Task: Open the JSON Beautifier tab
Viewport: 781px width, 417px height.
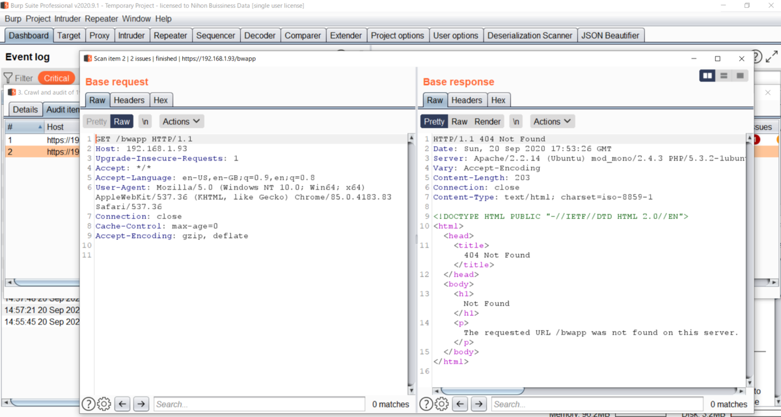Action: [x=610, y=36]
